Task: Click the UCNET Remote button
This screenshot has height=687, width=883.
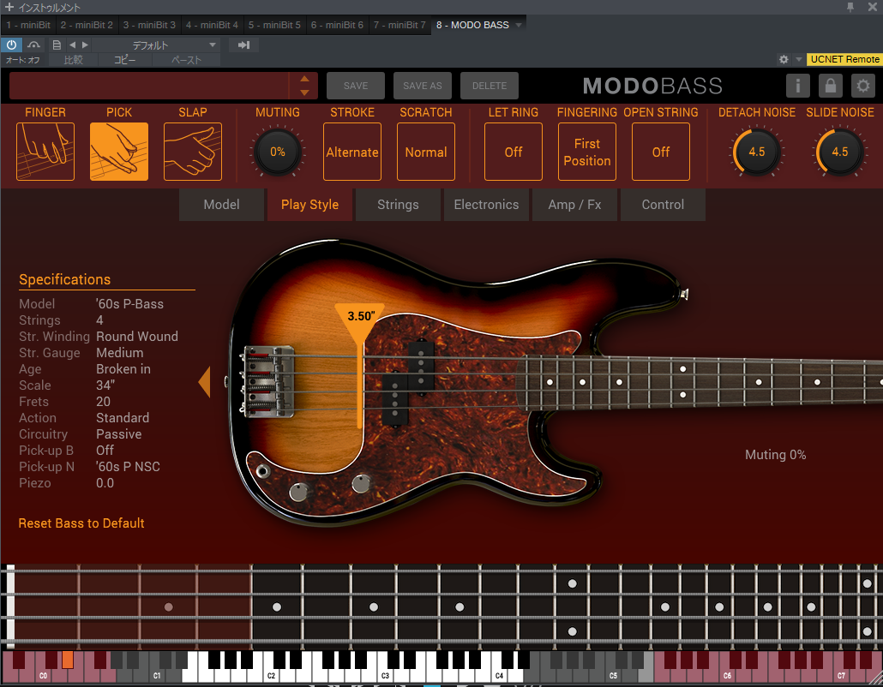Action: tap(844, 59)
